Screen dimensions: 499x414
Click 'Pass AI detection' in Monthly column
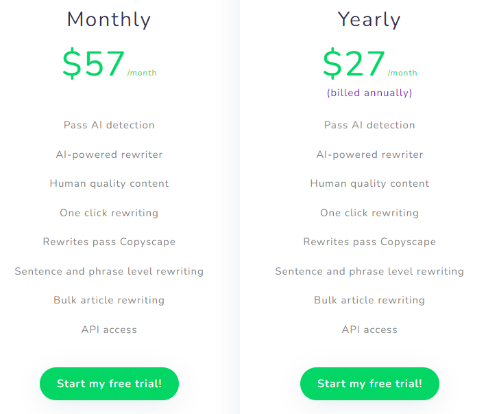coord(109,125)
